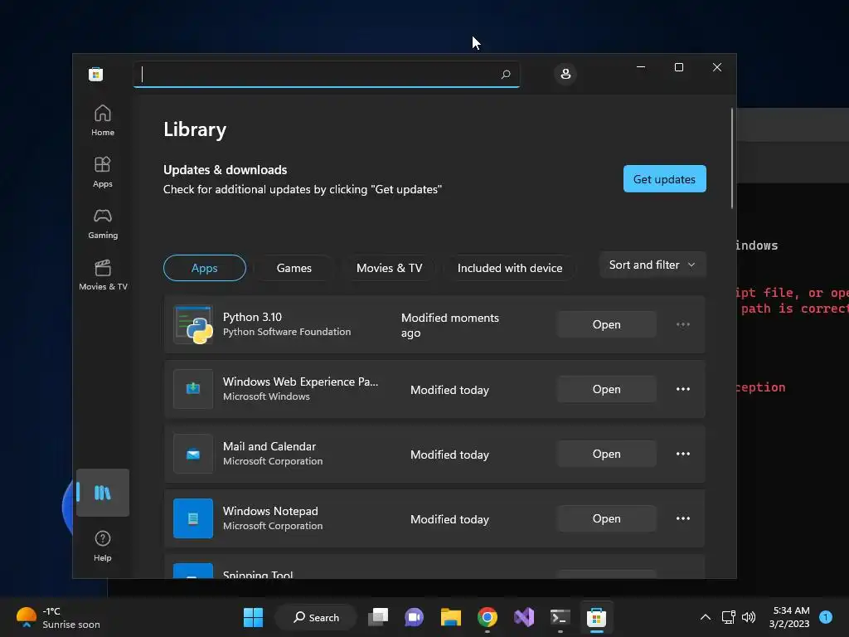The height and width of the screenshot is (637, 849).
Task: Click Windows Web Experience Pack icon
Action: click(193, 389)
